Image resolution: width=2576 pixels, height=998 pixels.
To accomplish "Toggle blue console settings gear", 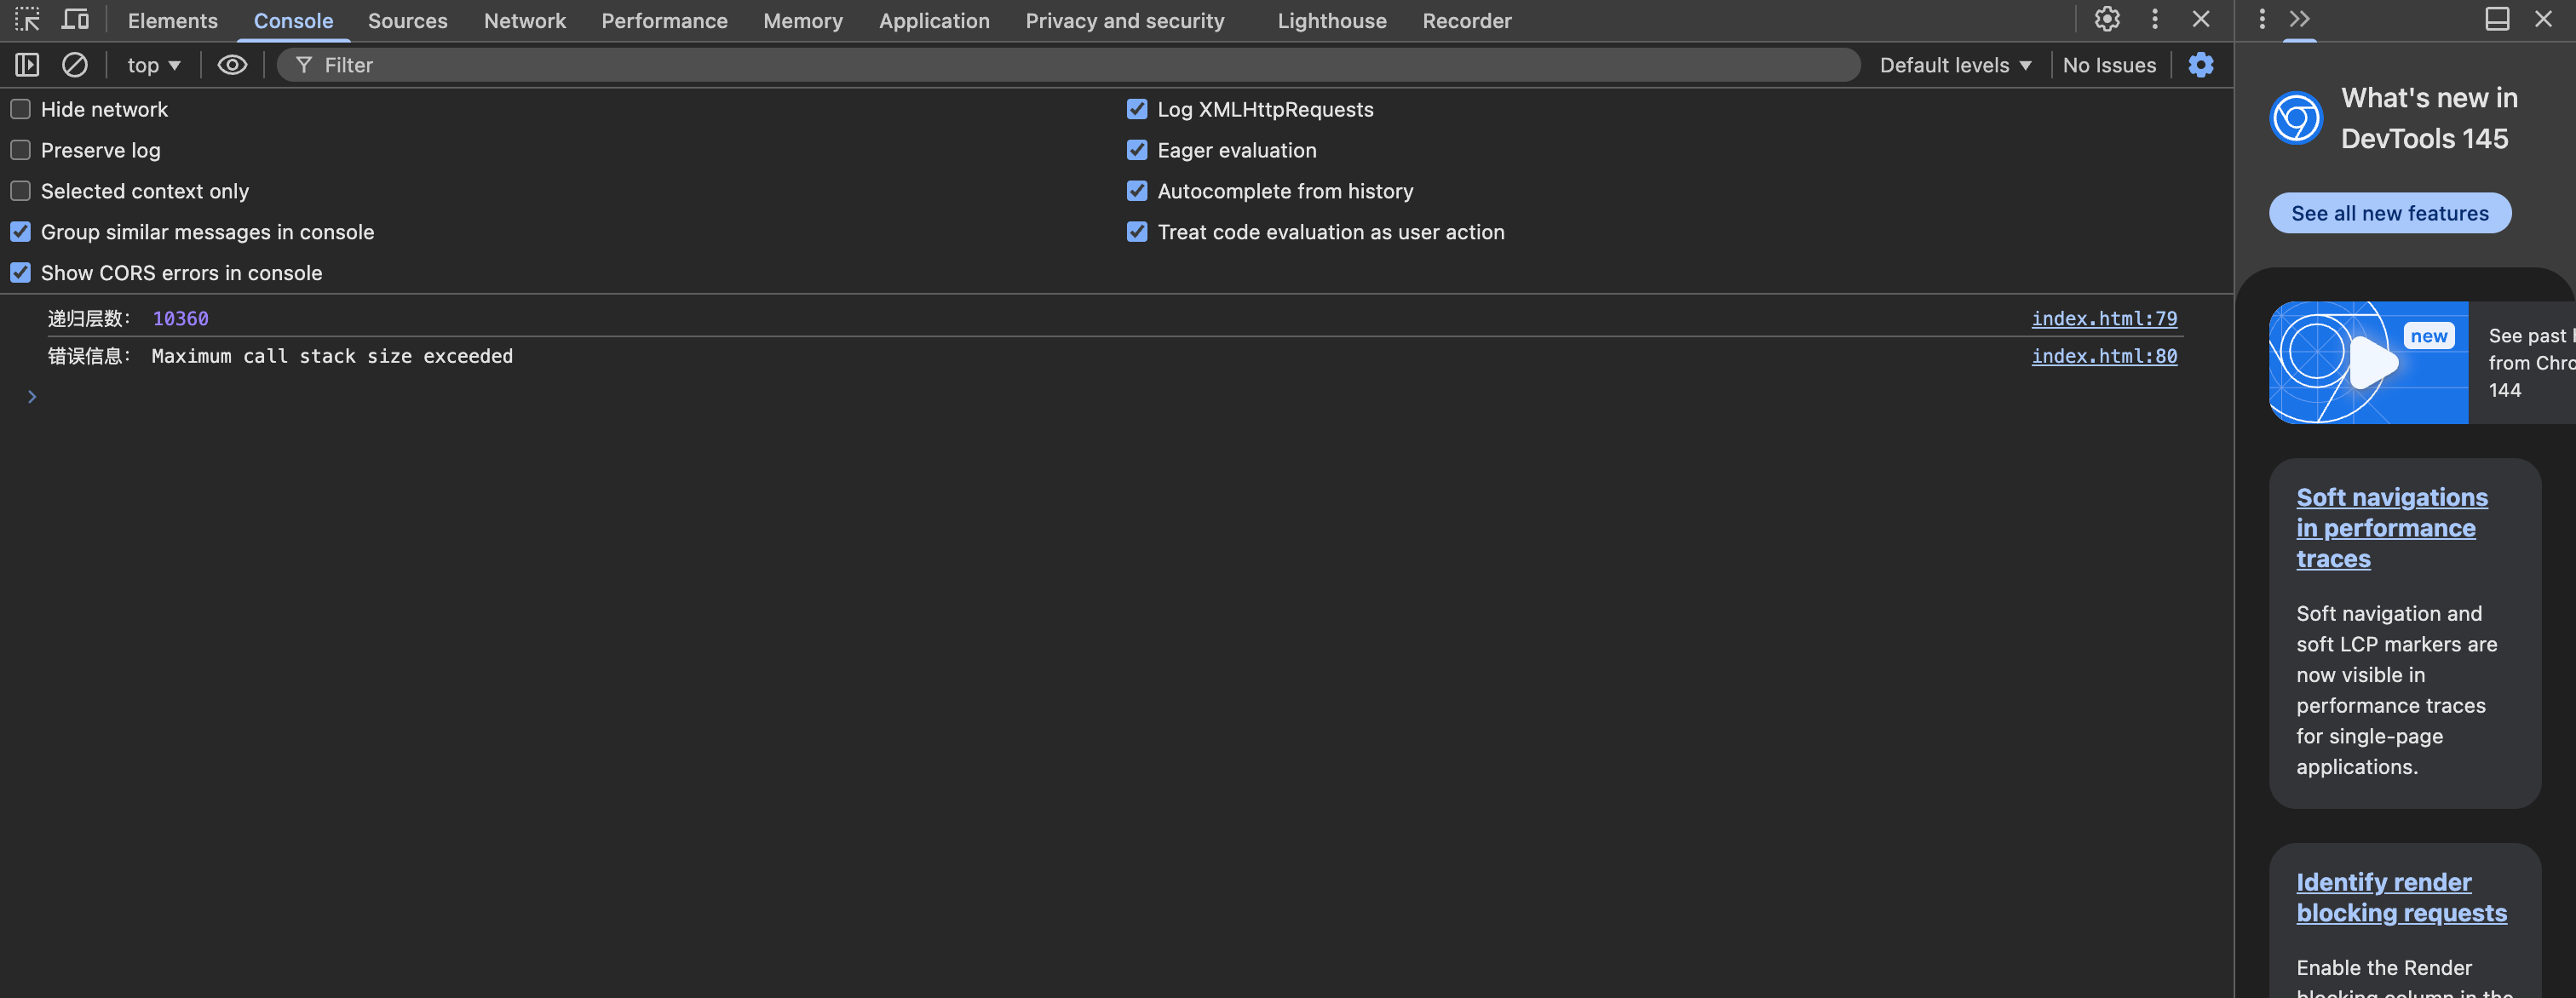I will coord(2200,65).
